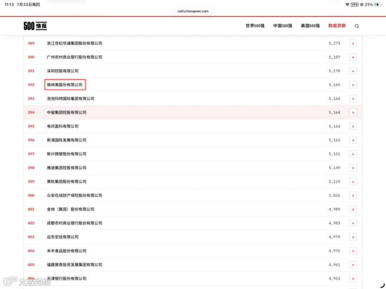Open the search magnifier icon
386x289 pixels.
click(x=357, y=26)
